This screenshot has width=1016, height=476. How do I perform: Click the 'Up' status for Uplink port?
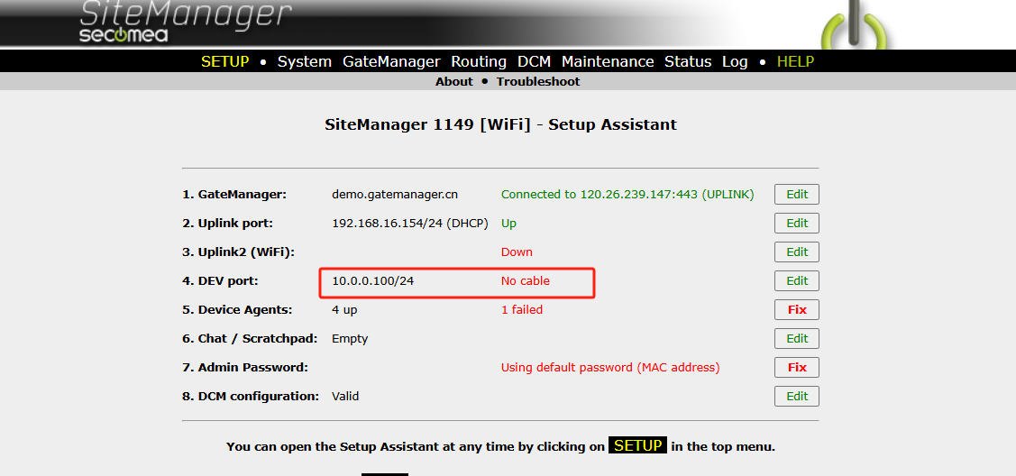[508, 224]
